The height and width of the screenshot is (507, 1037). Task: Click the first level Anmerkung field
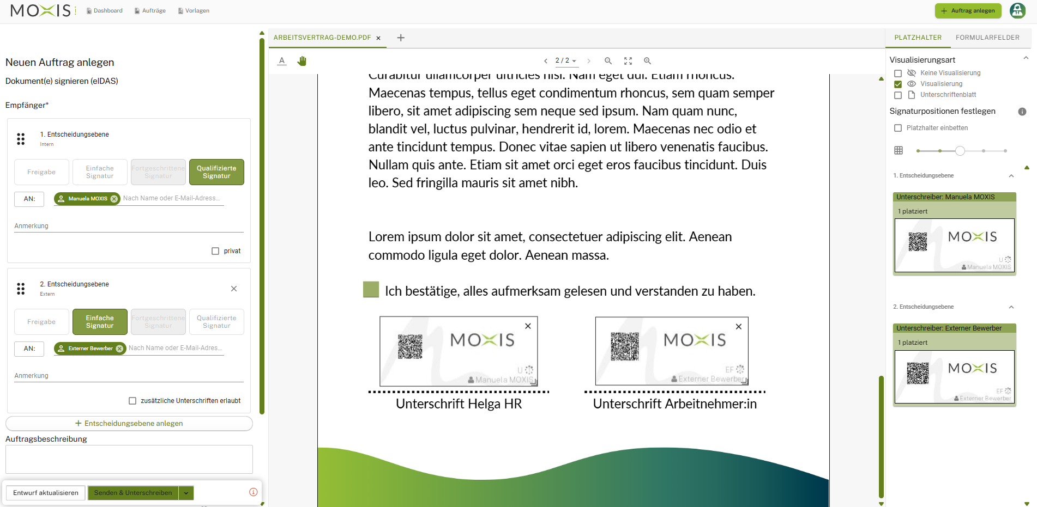click(x=129, y=226)
